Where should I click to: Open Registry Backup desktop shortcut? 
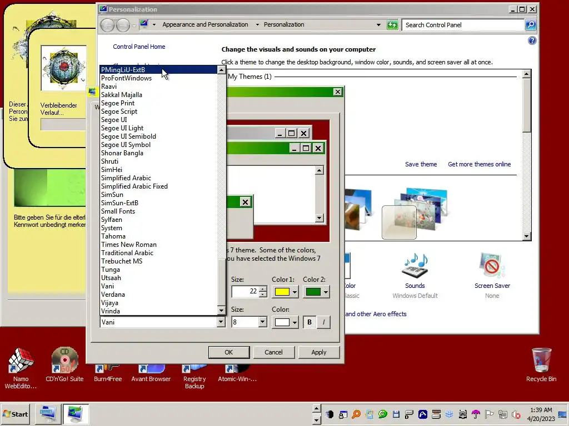tap(194, 377)
